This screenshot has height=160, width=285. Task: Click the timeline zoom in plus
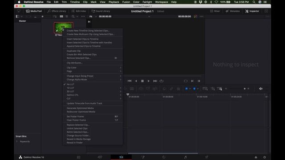click(x=248, y=89)
